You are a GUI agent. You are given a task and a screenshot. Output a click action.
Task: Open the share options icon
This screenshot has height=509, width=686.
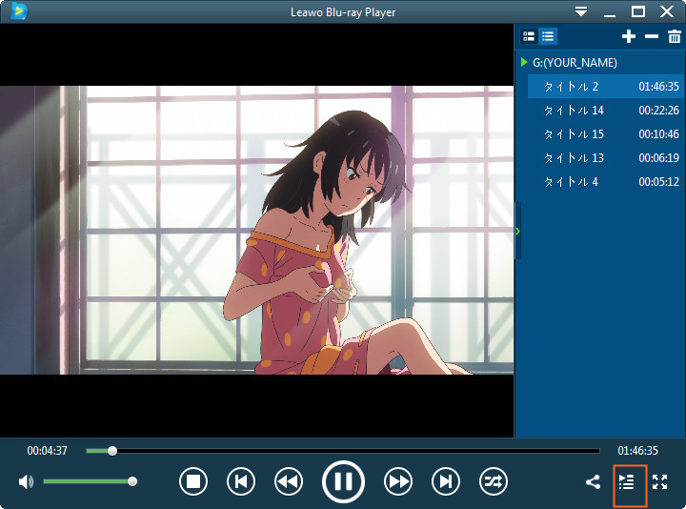(x=593, y=482)
